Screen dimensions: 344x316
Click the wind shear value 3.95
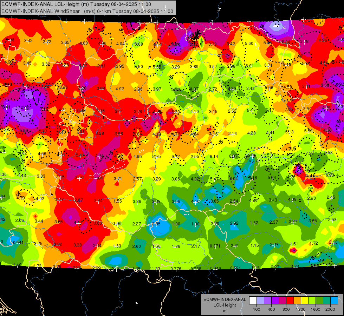[120, 66]
